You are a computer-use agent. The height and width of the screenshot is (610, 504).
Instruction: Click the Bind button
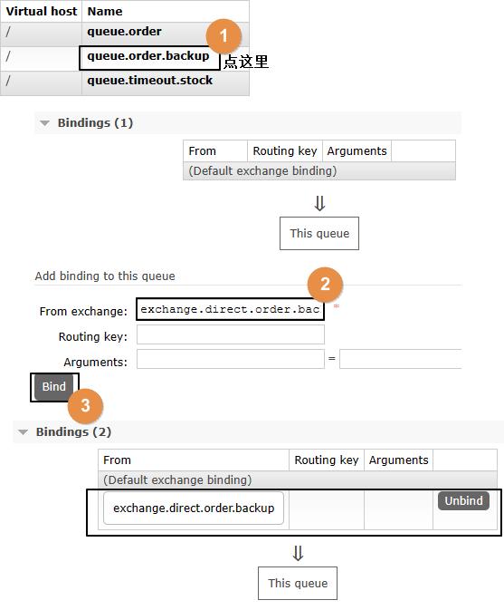[x=54, y=387]
